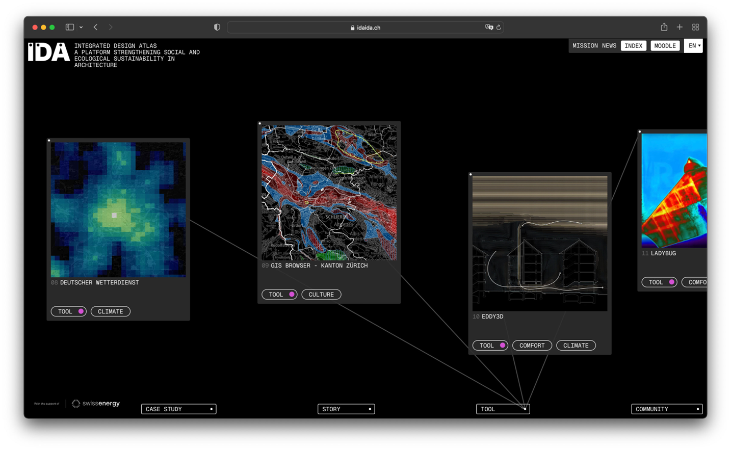The height and width of the screenshot is (450, 731).
Task: Open the MOODLE link
Action: point(665,46)
